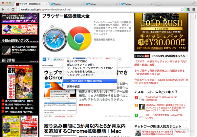Click the 週刊アスキー magazine cover
Image resolution: width=197 pixels, height=137 pixels.
coord(20,82)
